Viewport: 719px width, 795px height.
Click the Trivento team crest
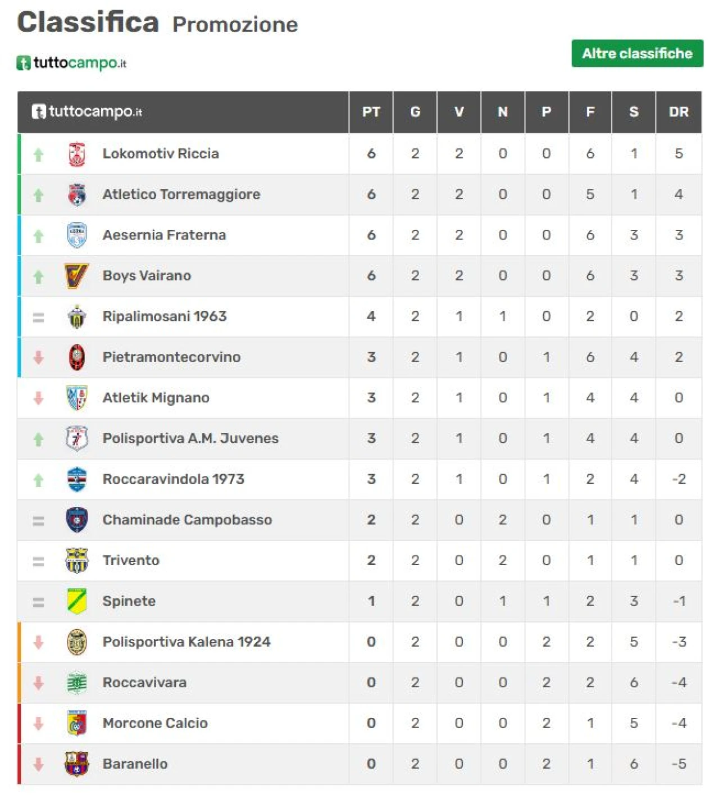point(77,561)
